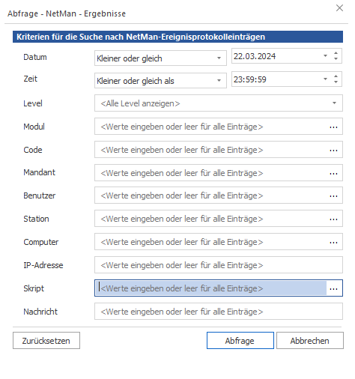Open the Modul value picker ellipsis button

click(333, 127)
